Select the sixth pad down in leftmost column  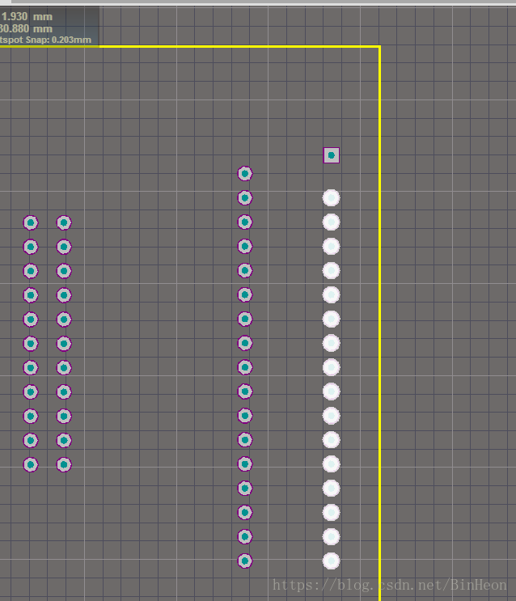point(31,344)
